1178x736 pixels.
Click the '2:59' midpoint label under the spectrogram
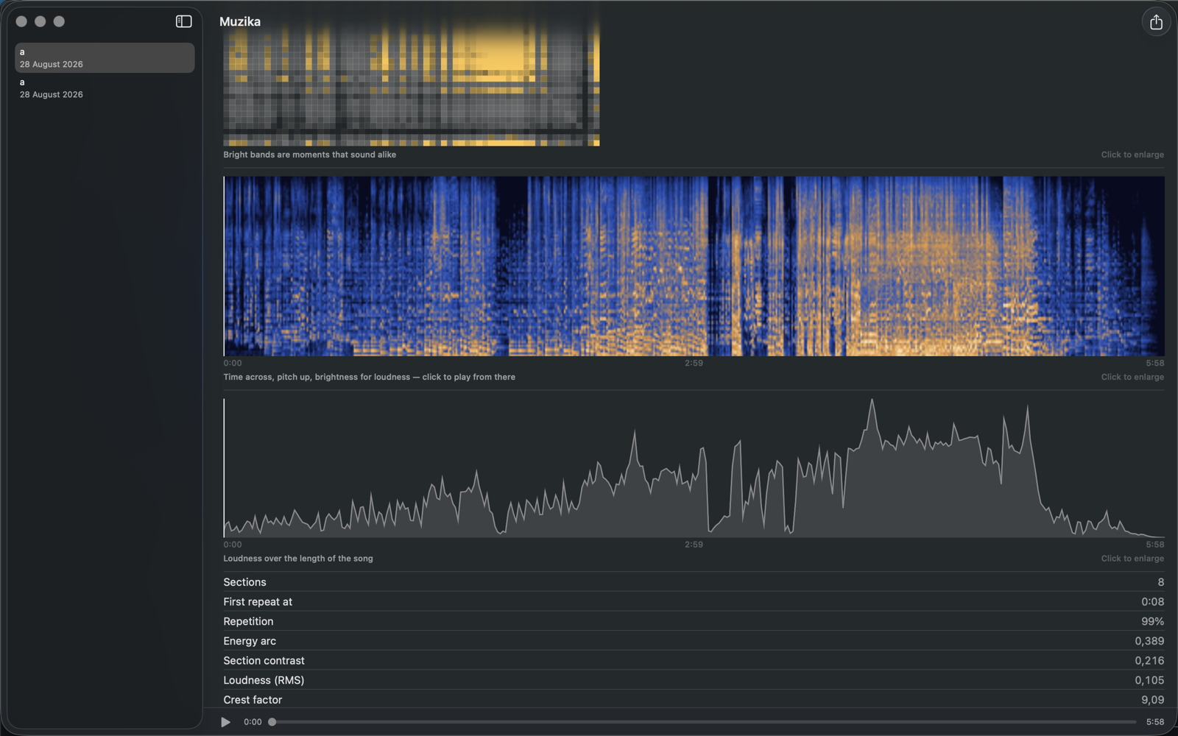pos(694,363)
